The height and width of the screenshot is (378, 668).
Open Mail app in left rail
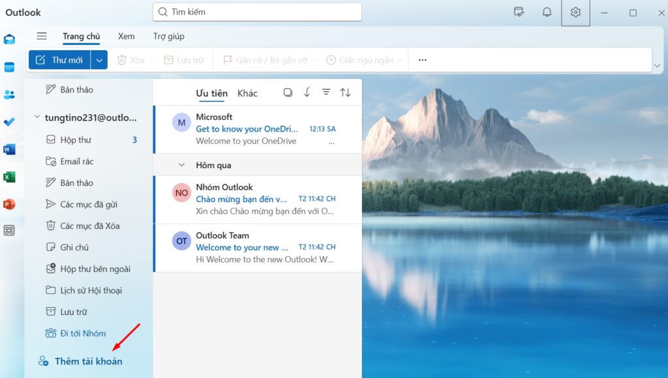pos(9,40)
